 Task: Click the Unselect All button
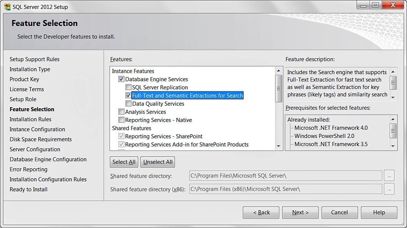[158, 162]
